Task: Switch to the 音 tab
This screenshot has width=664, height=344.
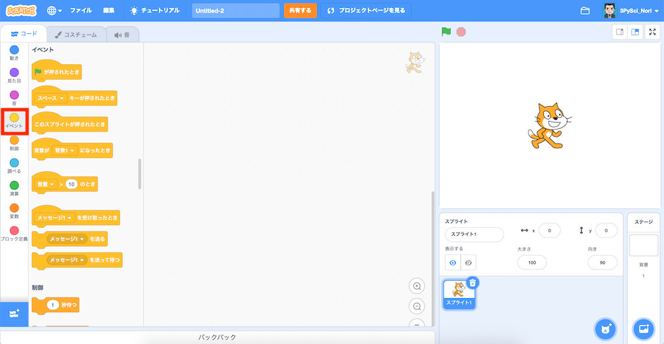Action: point(122,35)
